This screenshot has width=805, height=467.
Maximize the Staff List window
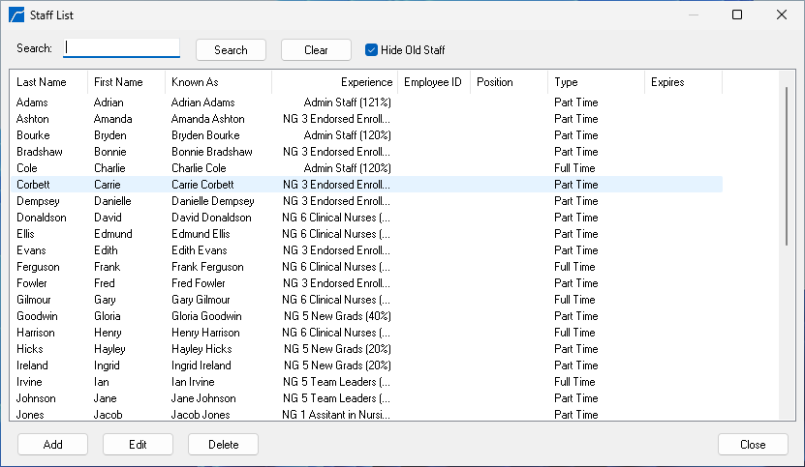pos(737,15)
